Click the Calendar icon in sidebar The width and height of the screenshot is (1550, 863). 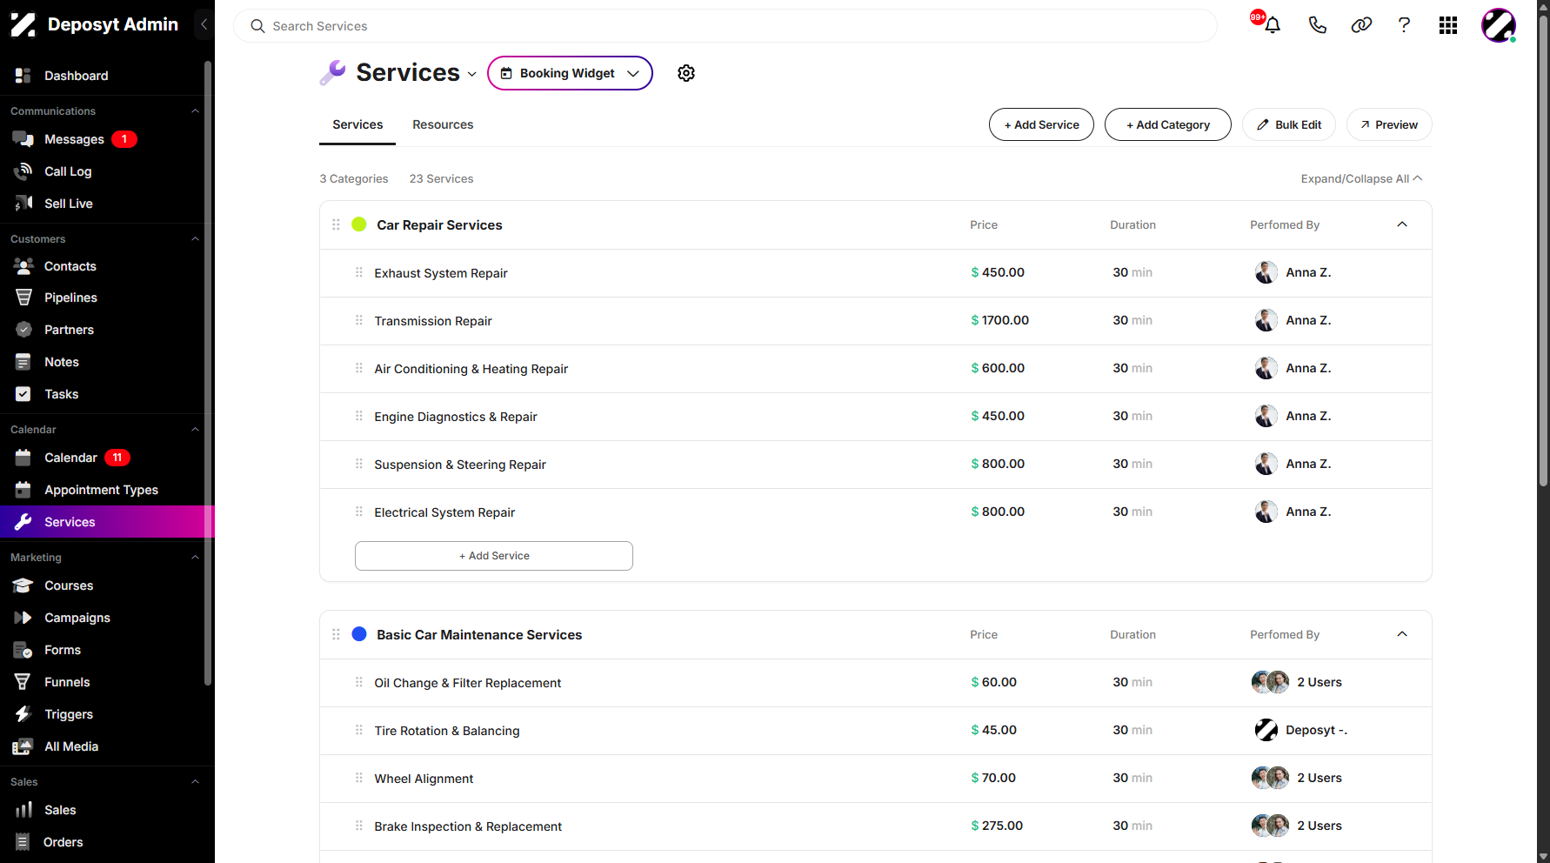(x=23, y=458)
